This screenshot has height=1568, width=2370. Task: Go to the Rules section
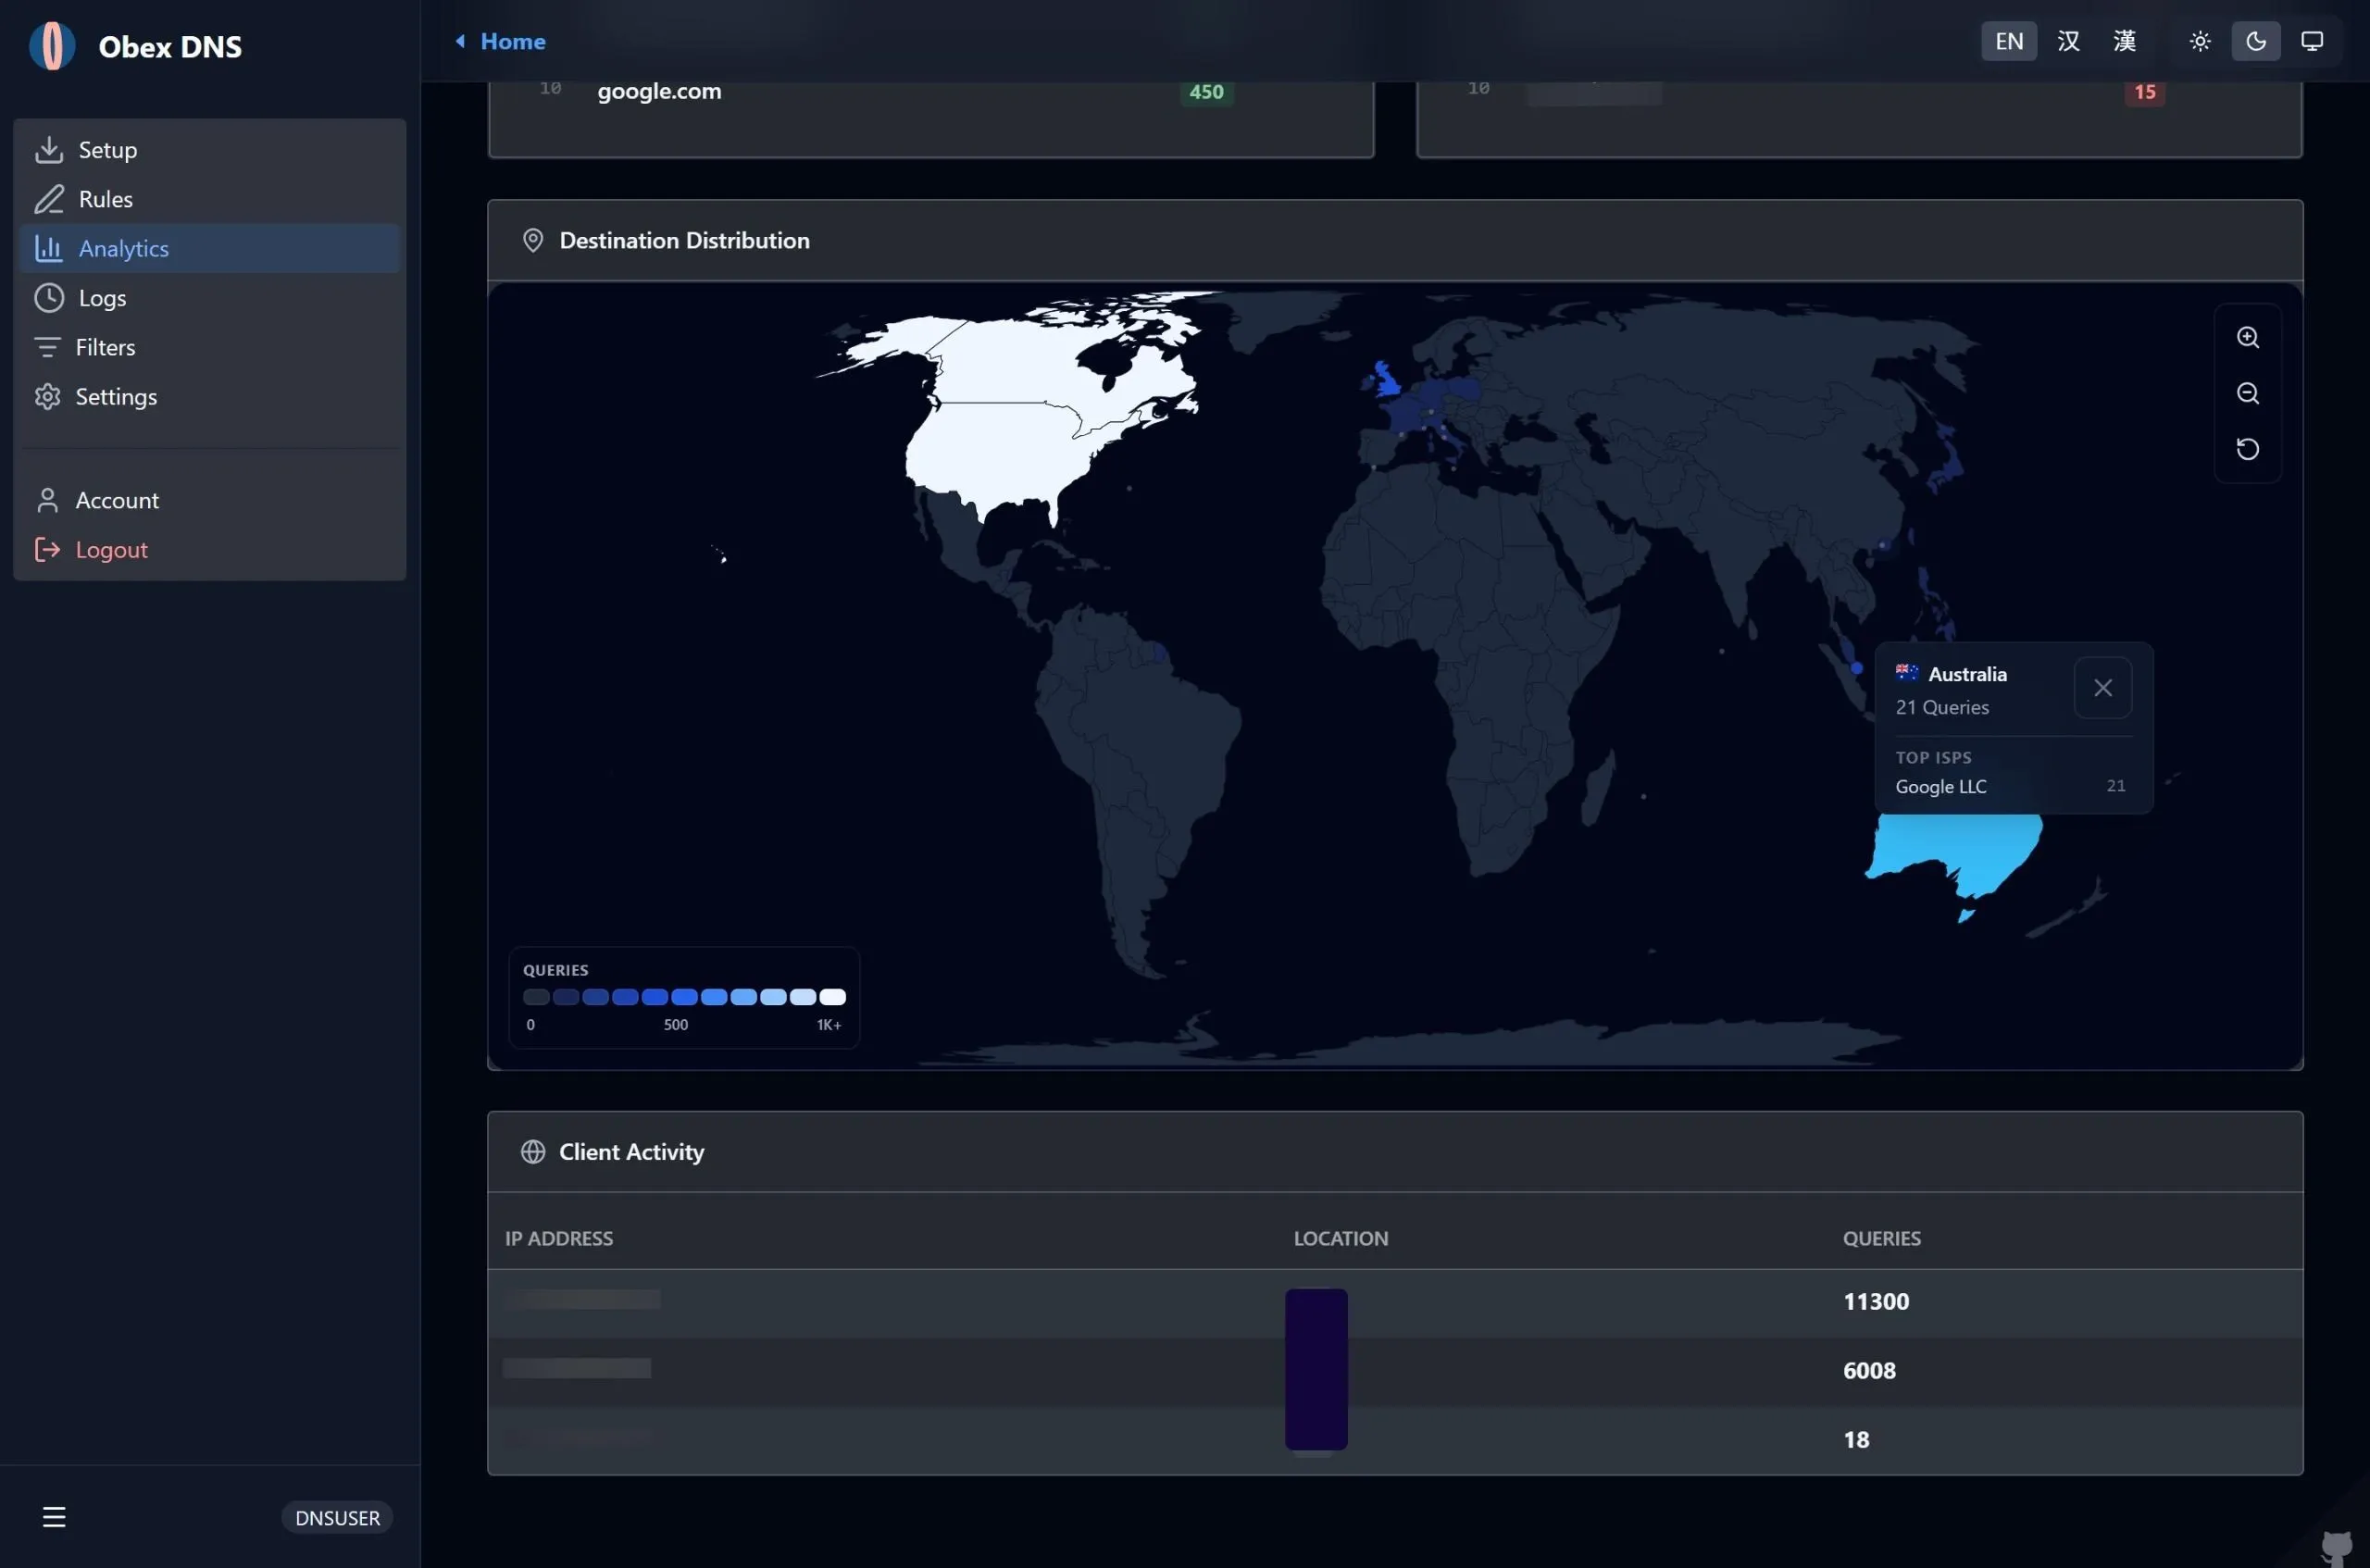pyautogui.click(x=209, y=199)
